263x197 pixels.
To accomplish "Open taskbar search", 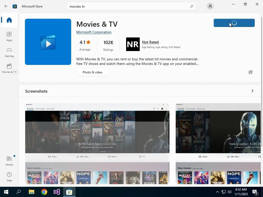I will tap(18, 192).
